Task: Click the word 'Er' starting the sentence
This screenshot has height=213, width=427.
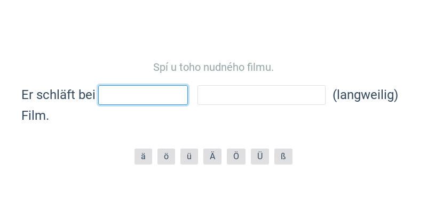Action: tap(27, 95)
